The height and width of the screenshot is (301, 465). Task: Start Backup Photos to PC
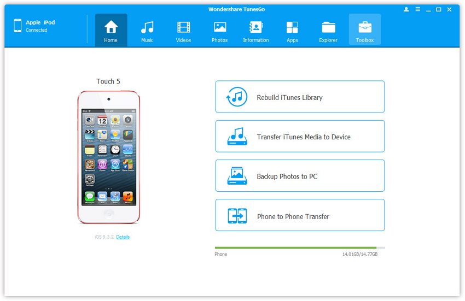300,176
